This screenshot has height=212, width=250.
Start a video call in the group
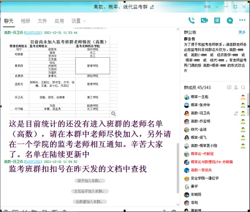(x=204, y=21)
